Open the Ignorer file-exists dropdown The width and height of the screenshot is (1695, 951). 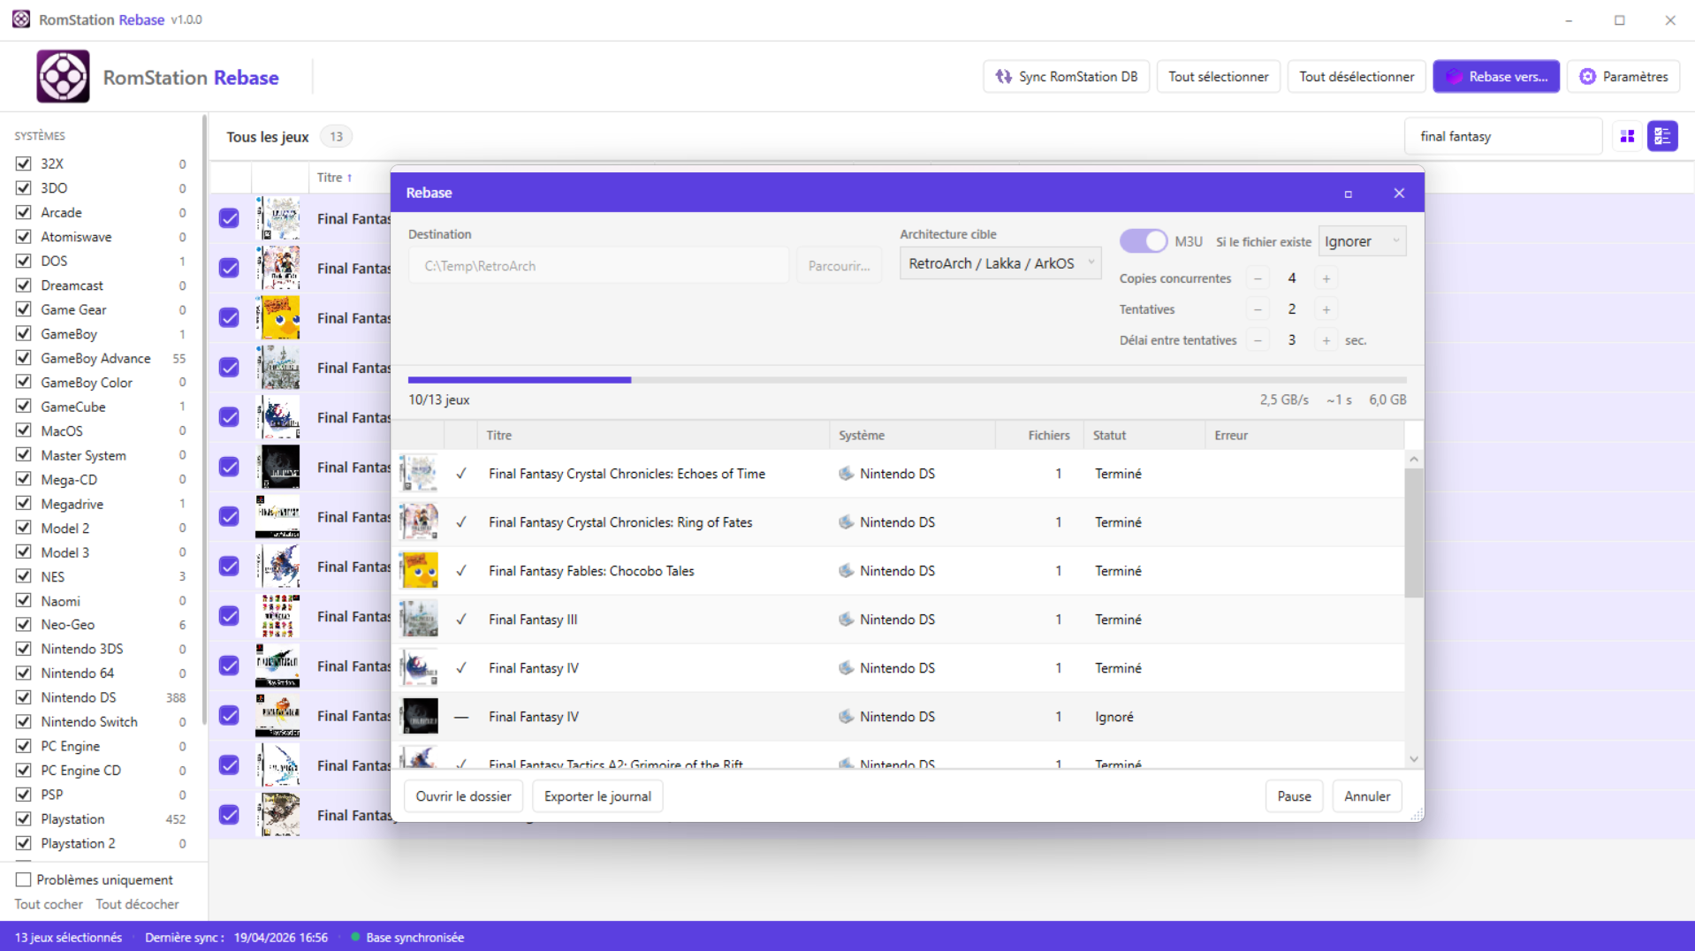(x=1361, y=241)
